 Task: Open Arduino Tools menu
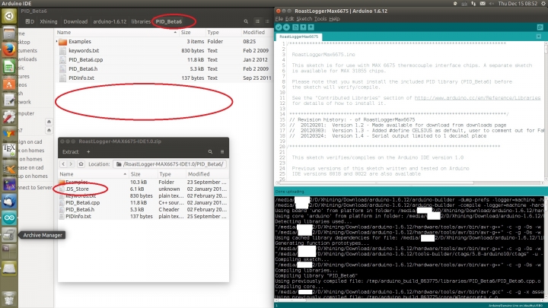pos(320,19)
